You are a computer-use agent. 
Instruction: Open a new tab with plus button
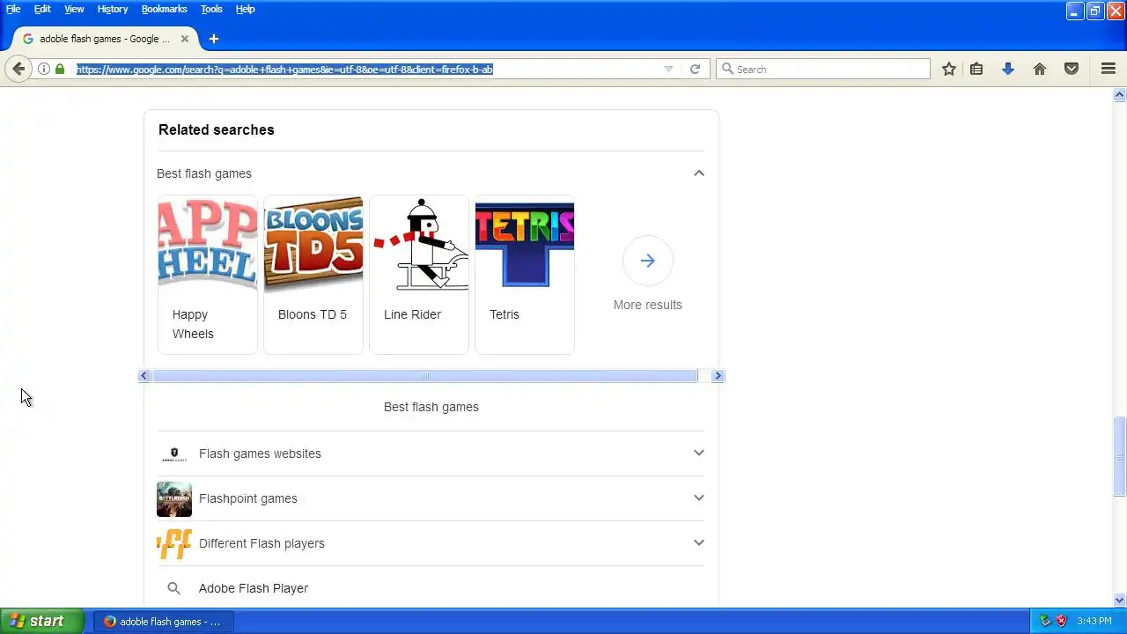pos(214,39)
